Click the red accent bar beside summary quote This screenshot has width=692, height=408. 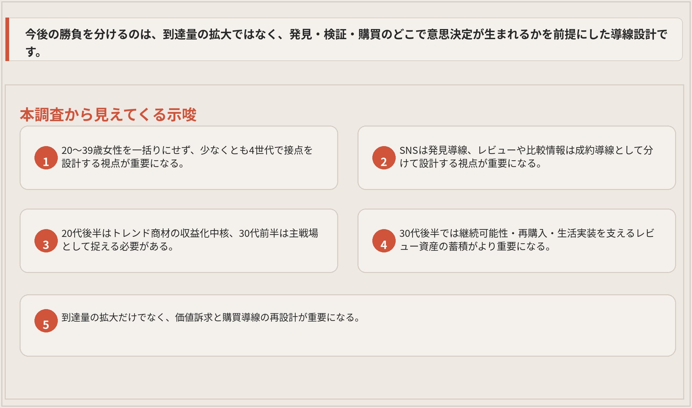(x=7, y=39)
